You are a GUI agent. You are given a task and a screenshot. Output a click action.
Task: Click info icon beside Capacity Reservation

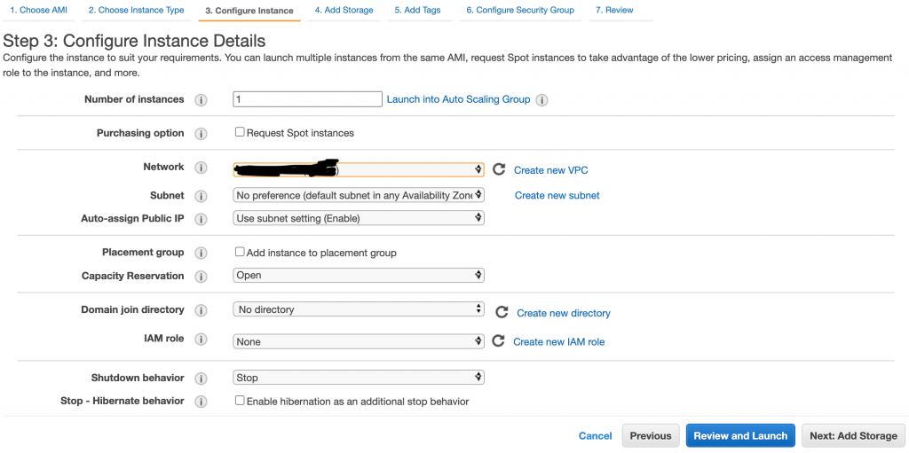click(201, 277)
